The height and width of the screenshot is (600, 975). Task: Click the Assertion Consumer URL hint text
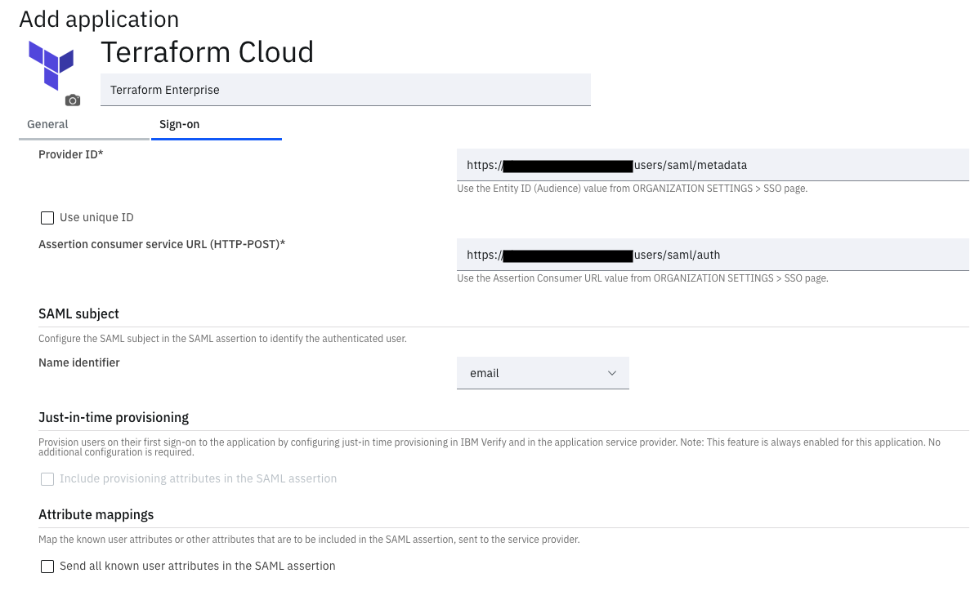(642, 278)
